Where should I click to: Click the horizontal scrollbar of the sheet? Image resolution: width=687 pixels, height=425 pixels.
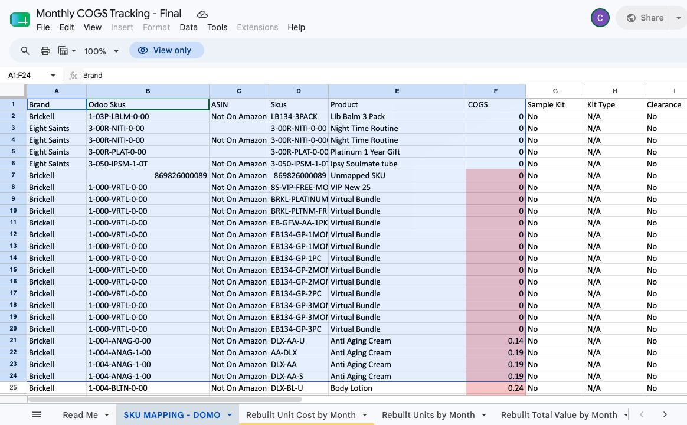pyautogui.click(x=165, y=399)
